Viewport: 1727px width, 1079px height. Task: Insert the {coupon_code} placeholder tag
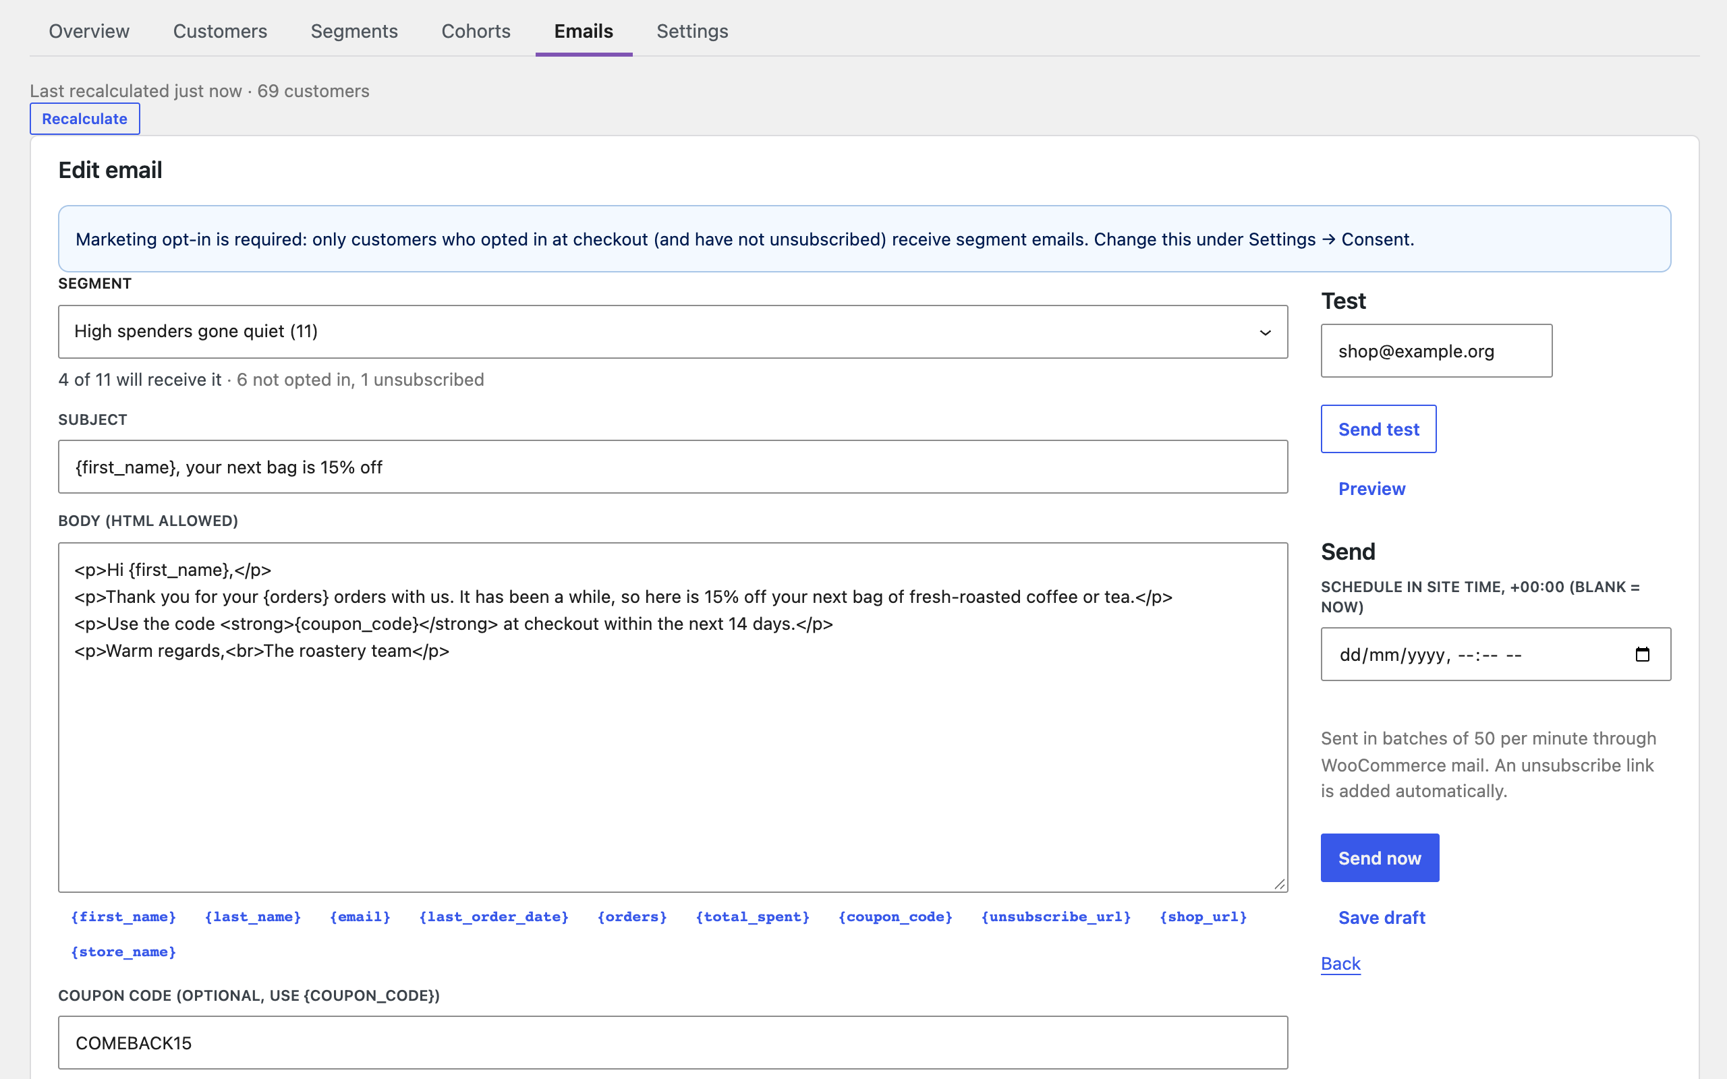pos(896,916)
